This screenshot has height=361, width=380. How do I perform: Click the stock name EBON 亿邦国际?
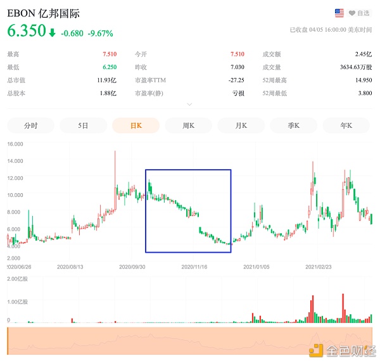[43, 13]
